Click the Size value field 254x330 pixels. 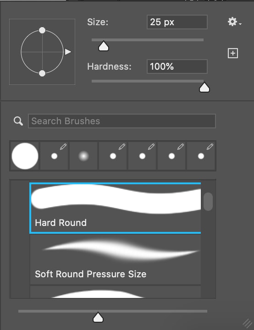[177, 22]
